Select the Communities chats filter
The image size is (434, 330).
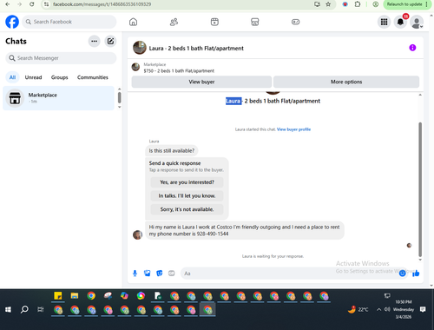click(x=93, y=77)
